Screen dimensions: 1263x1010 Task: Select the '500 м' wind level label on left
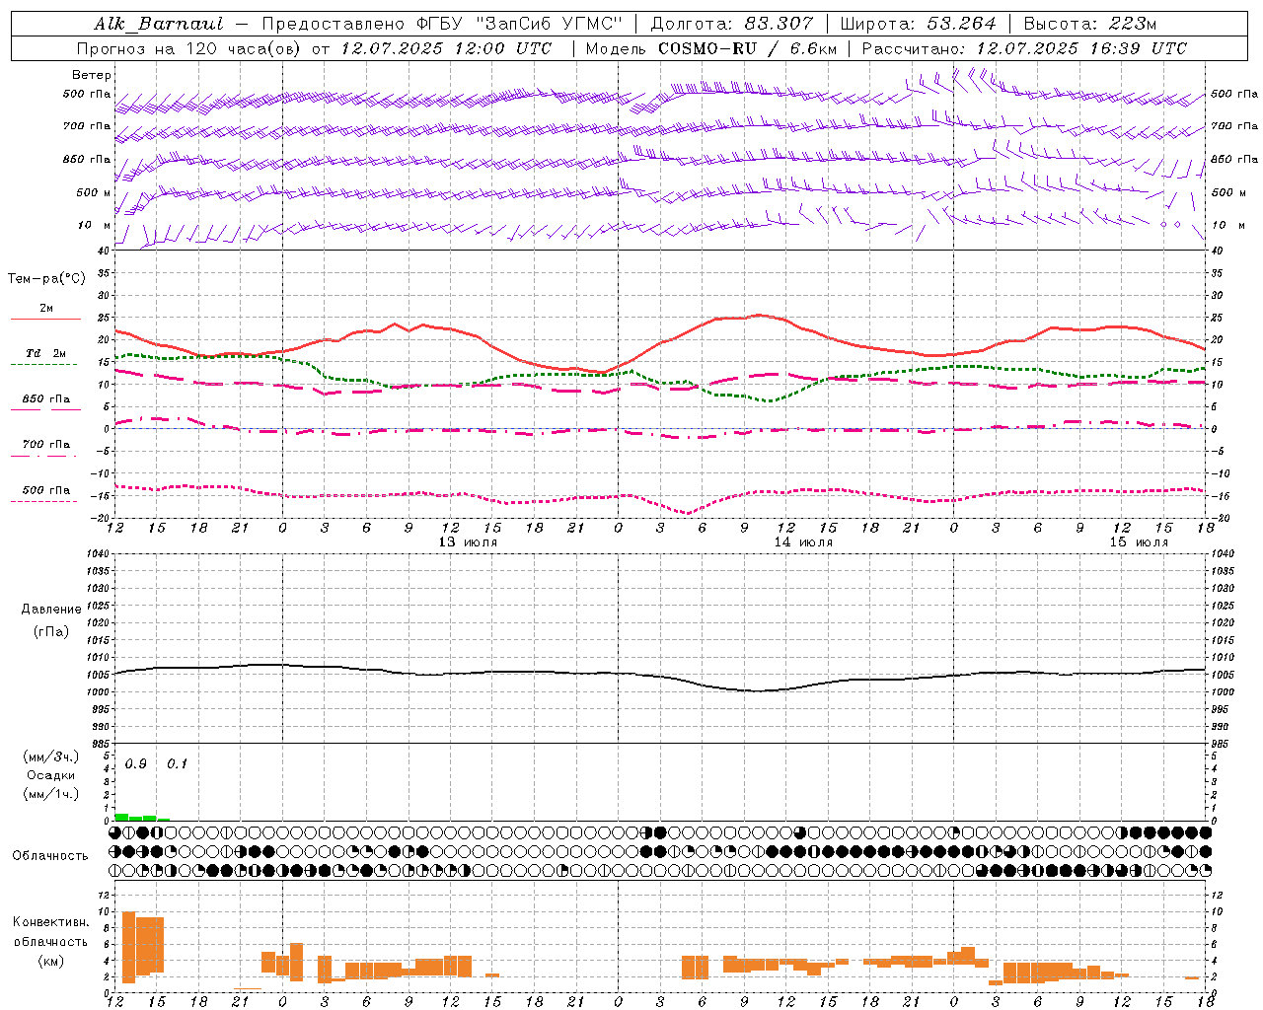click(x=95, y=192)
